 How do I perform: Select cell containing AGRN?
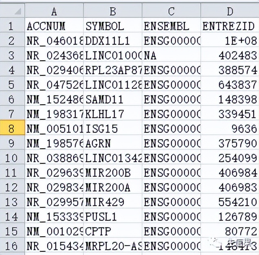113,142
